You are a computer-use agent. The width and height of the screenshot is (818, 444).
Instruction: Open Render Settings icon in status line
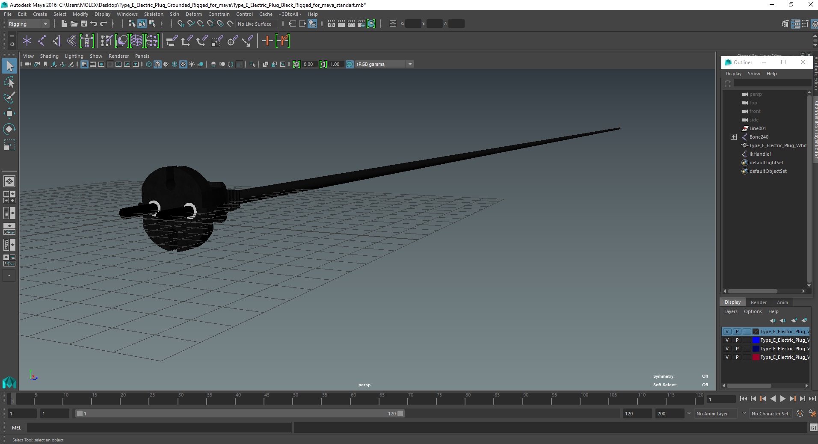pyautogui.click(x=361, y=24)
